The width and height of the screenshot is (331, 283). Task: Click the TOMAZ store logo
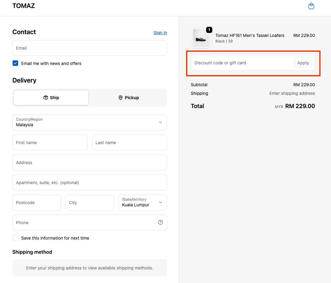24,6
